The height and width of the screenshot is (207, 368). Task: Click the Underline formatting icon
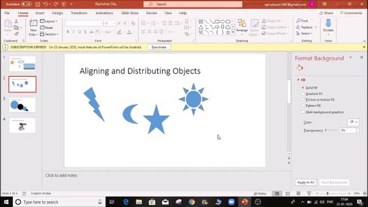79,32
